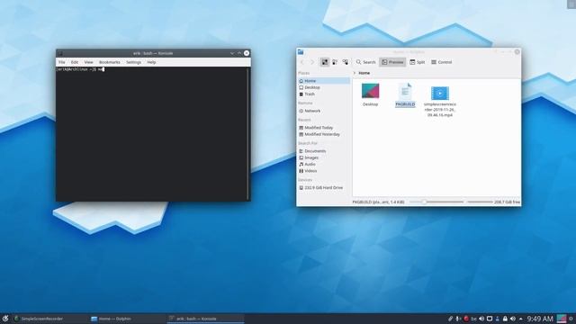Click the Dolphin window title icon

tap(301, 52)
